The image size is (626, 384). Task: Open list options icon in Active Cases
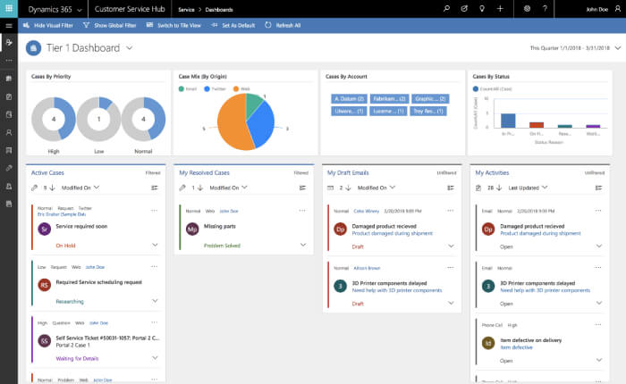pos(155,188)
